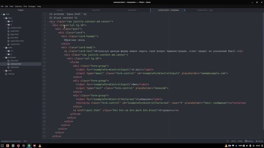Switch to the contacts.html — blog tab
The image size is (264, 148).
205,10
